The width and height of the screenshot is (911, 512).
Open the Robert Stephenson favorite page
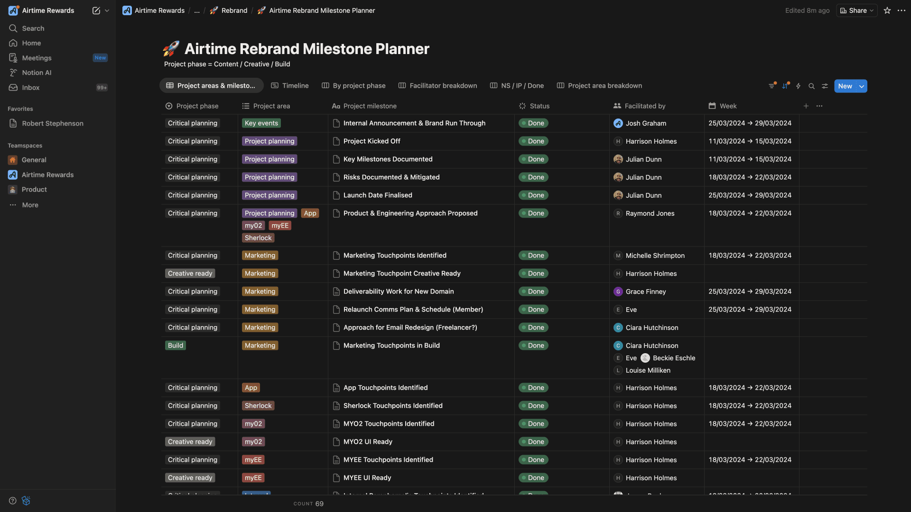(52, 123)
